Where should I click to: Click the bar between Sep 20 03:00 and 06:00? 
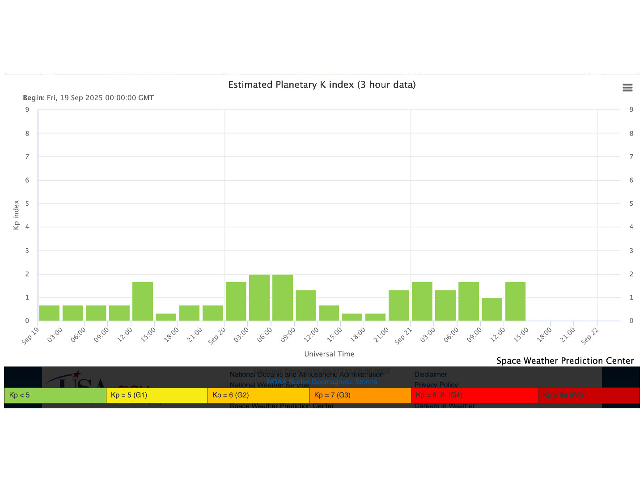tap(259, 297)
